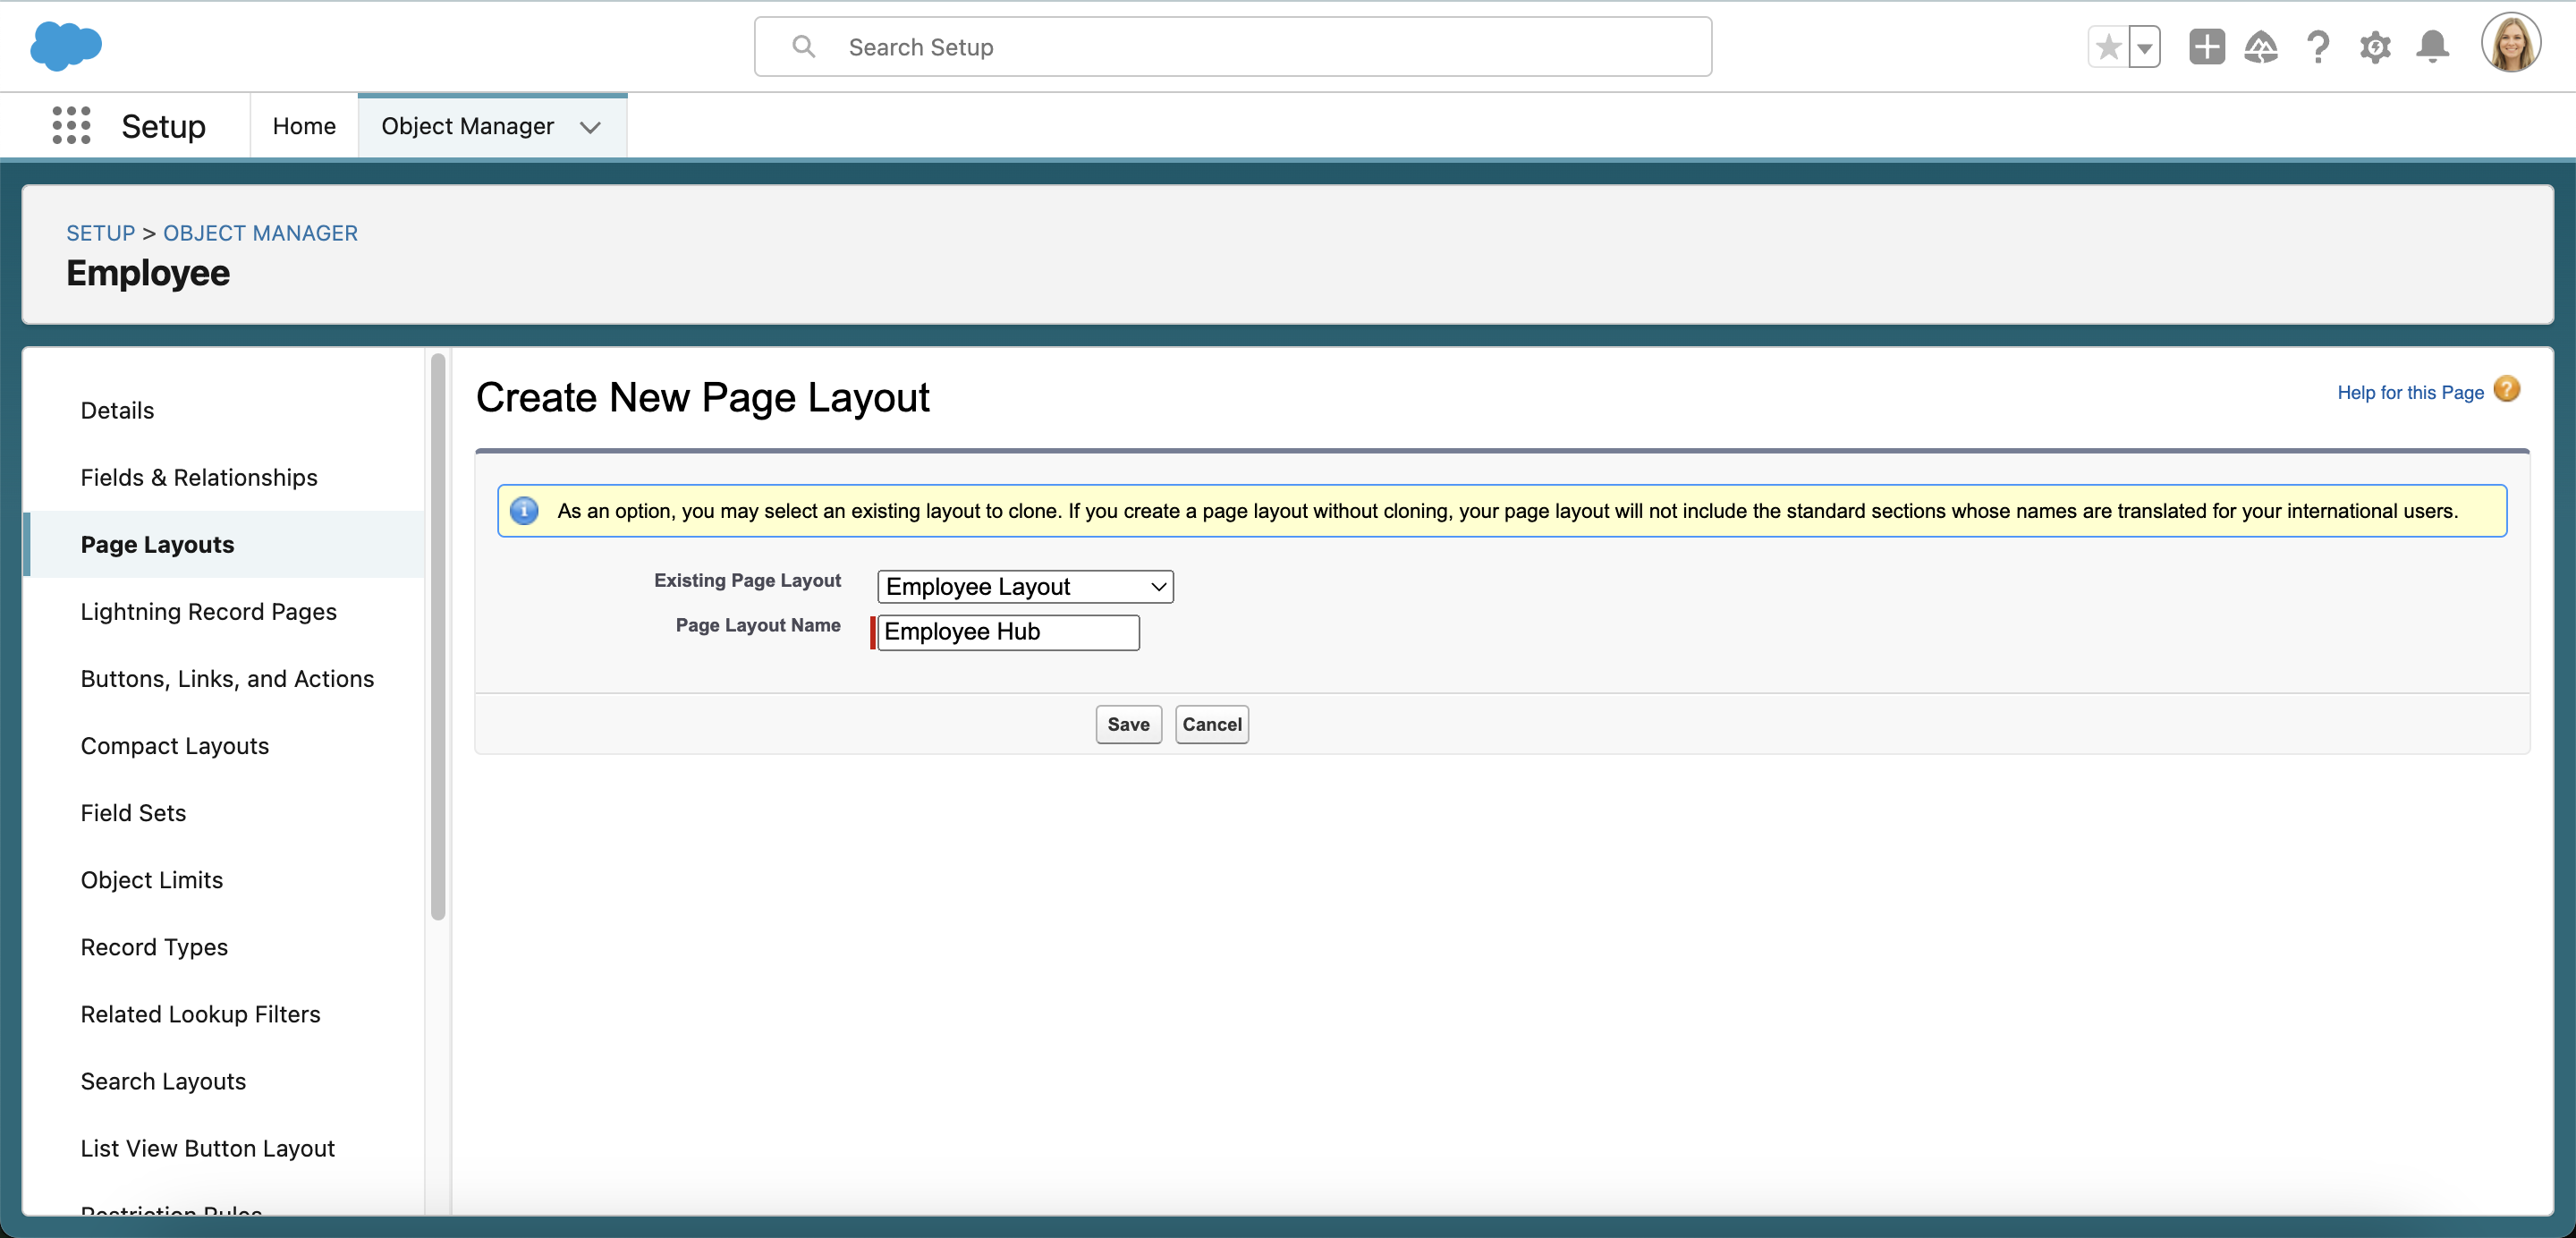Click the favorites star icon

click(2108, 46)
